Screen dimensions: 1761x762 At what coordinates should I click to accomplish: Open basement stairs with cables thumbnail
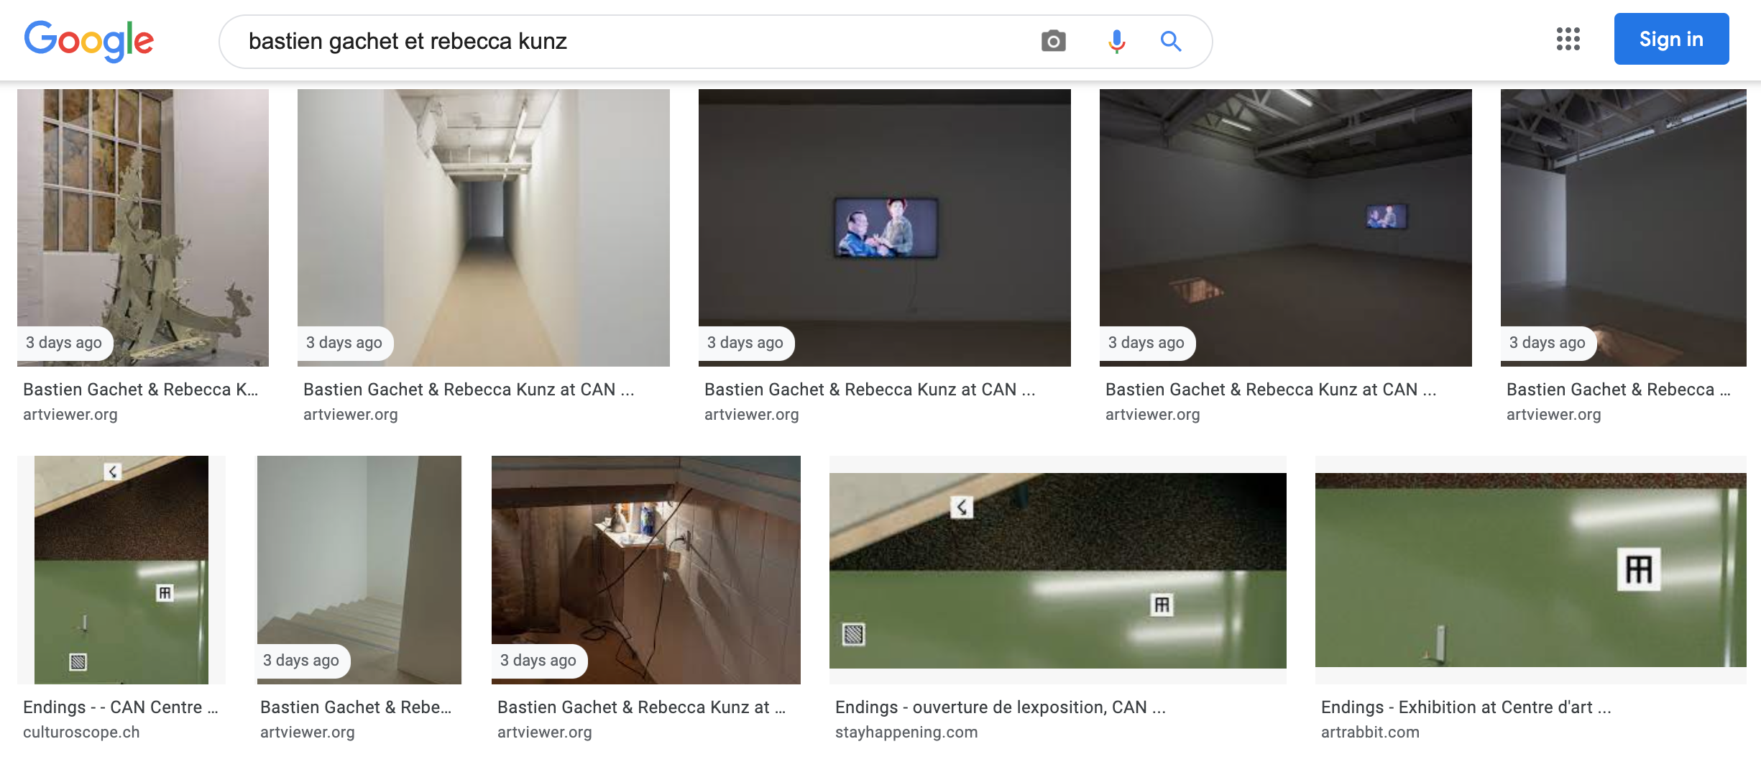click(x=646, y=570)
